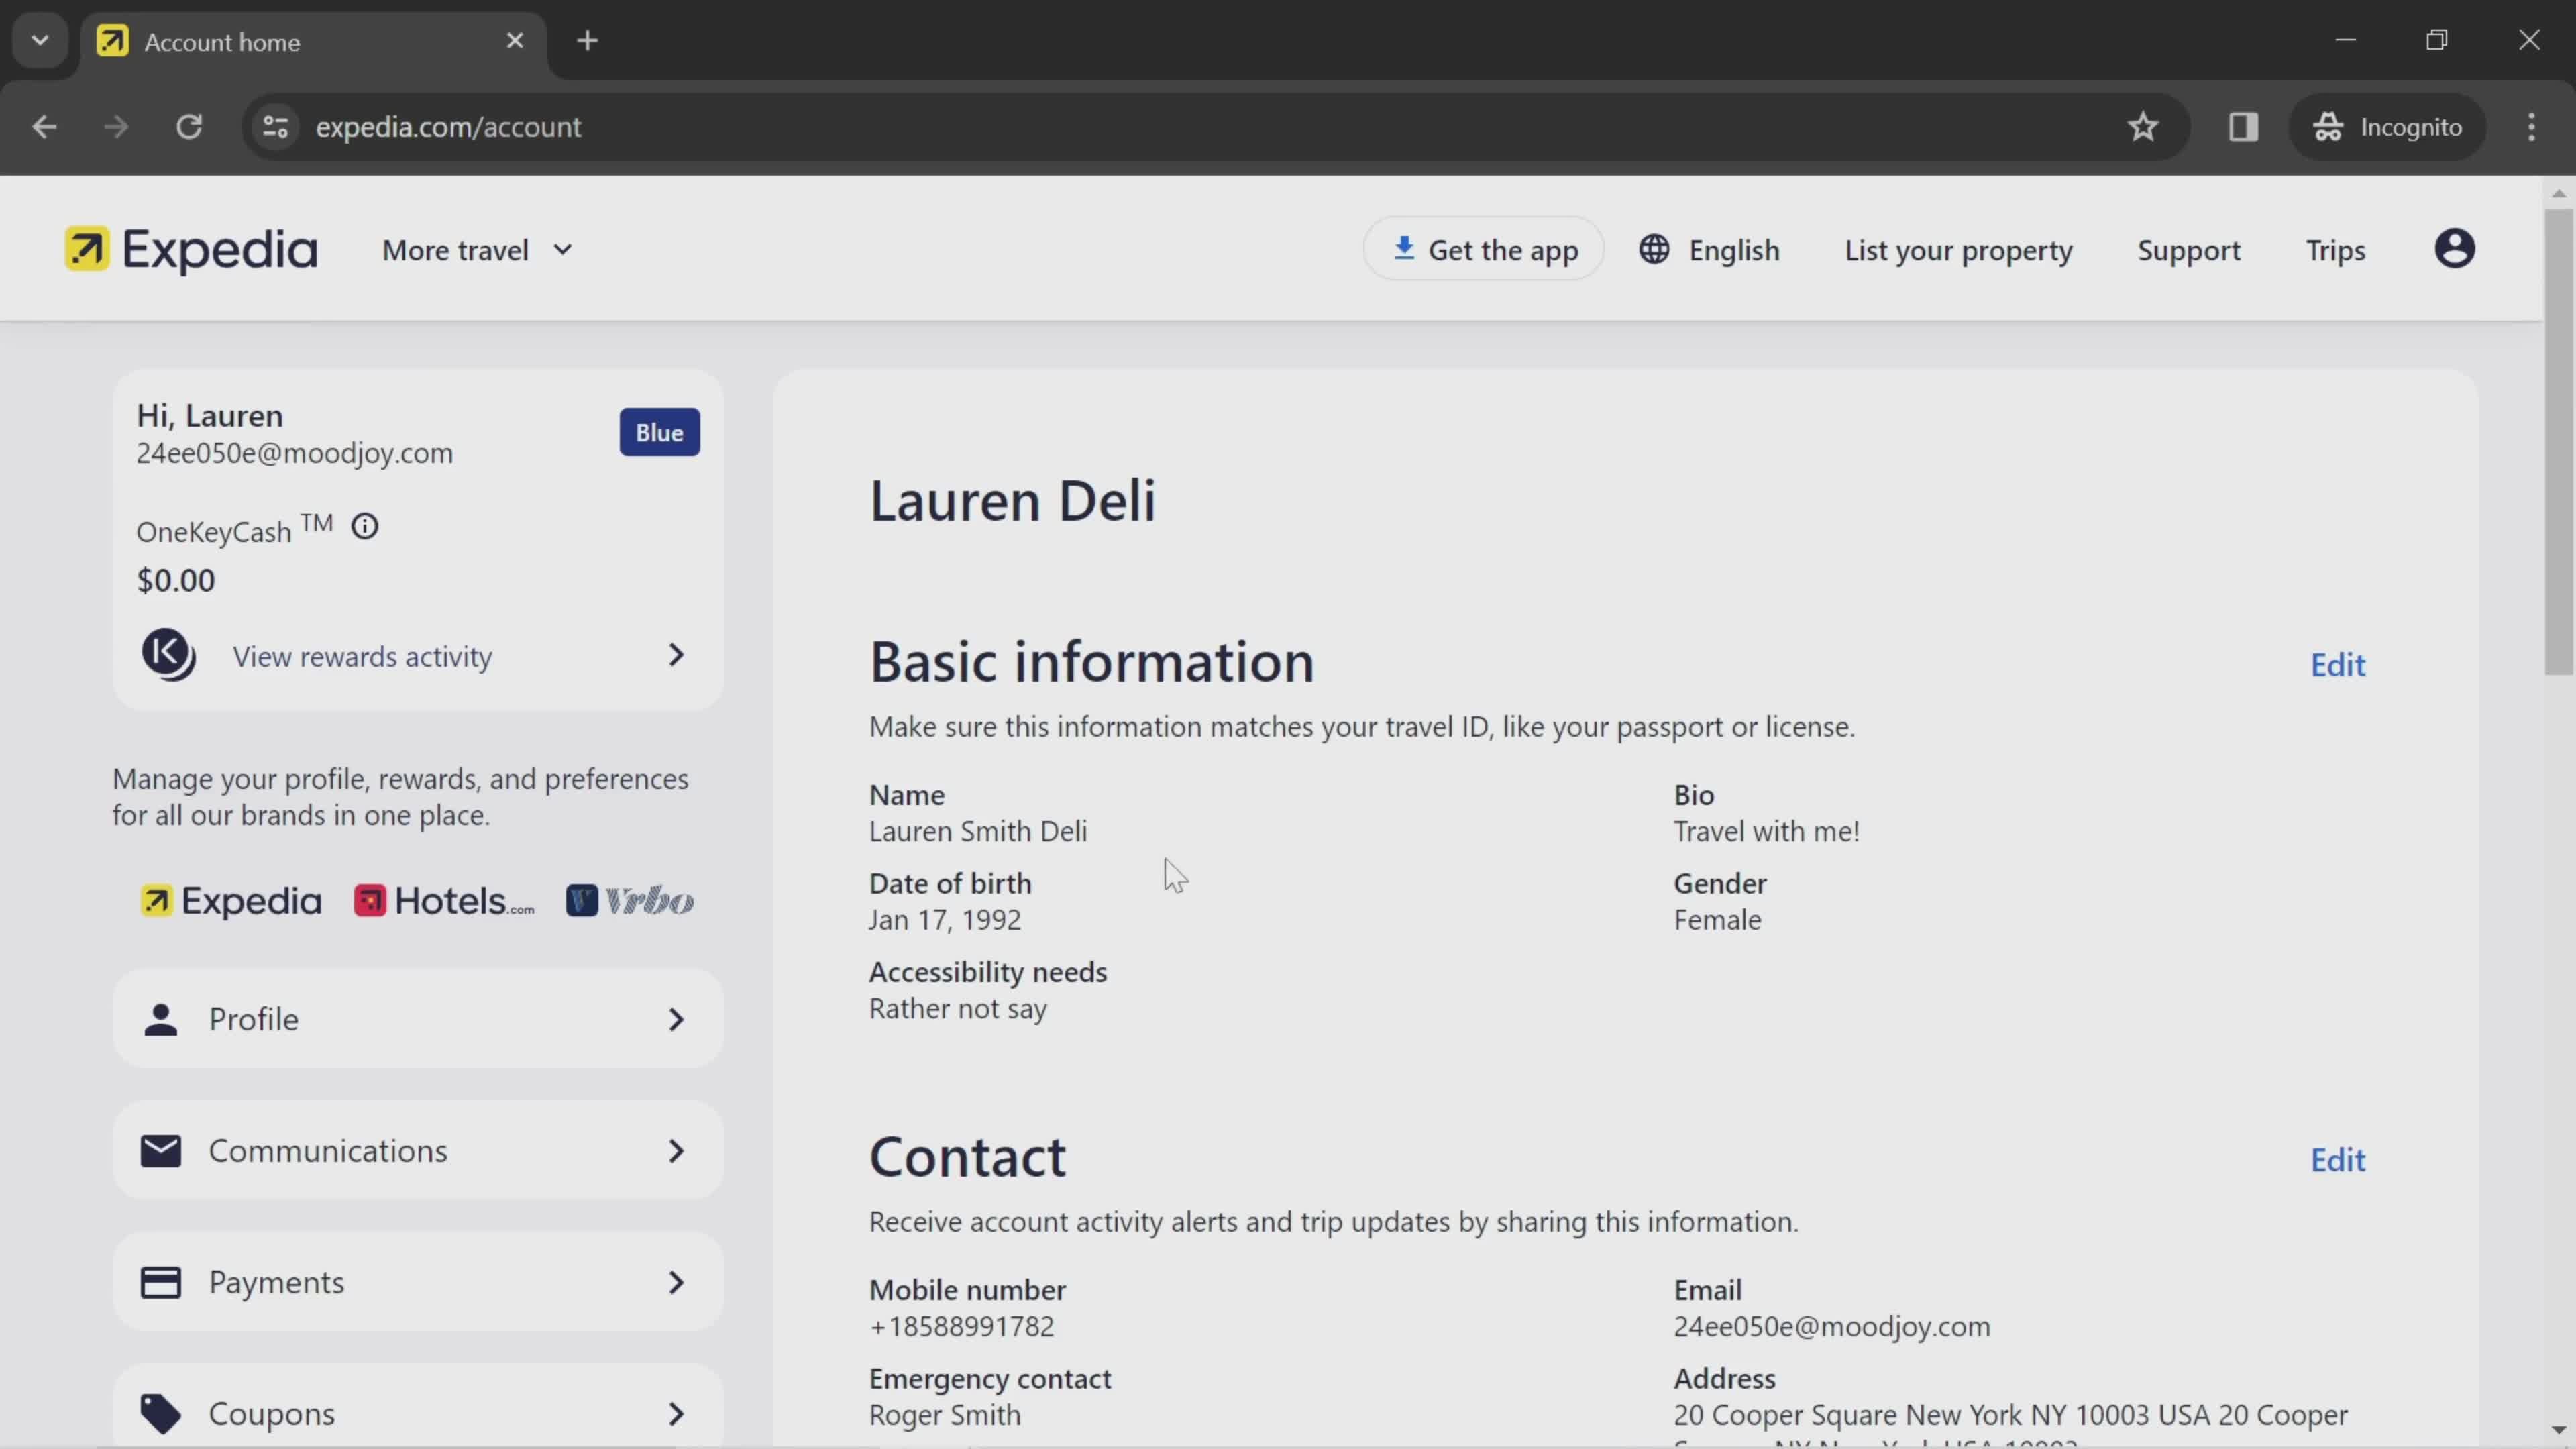Click the English language selector

click(1709, 250)
